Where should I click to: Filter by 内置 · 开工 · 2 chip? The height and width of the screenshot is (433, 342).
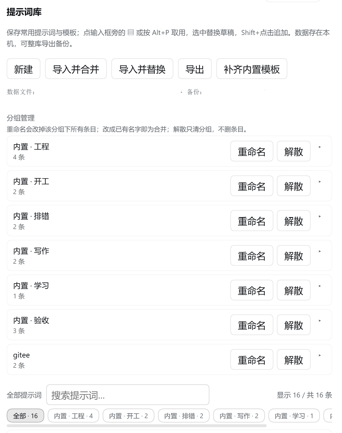129,416
